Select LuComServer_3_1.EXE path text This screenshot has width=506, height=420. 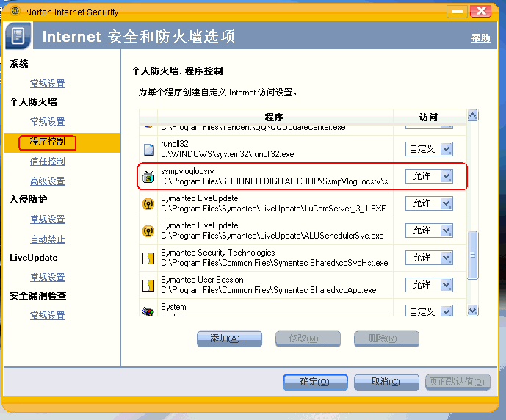click(273, 209)
